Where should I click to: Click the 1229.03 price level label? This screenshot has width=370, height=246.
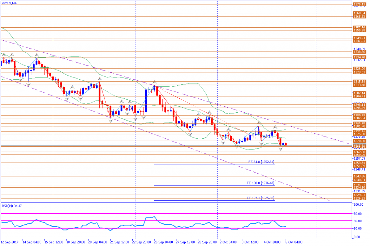(360, 195)
